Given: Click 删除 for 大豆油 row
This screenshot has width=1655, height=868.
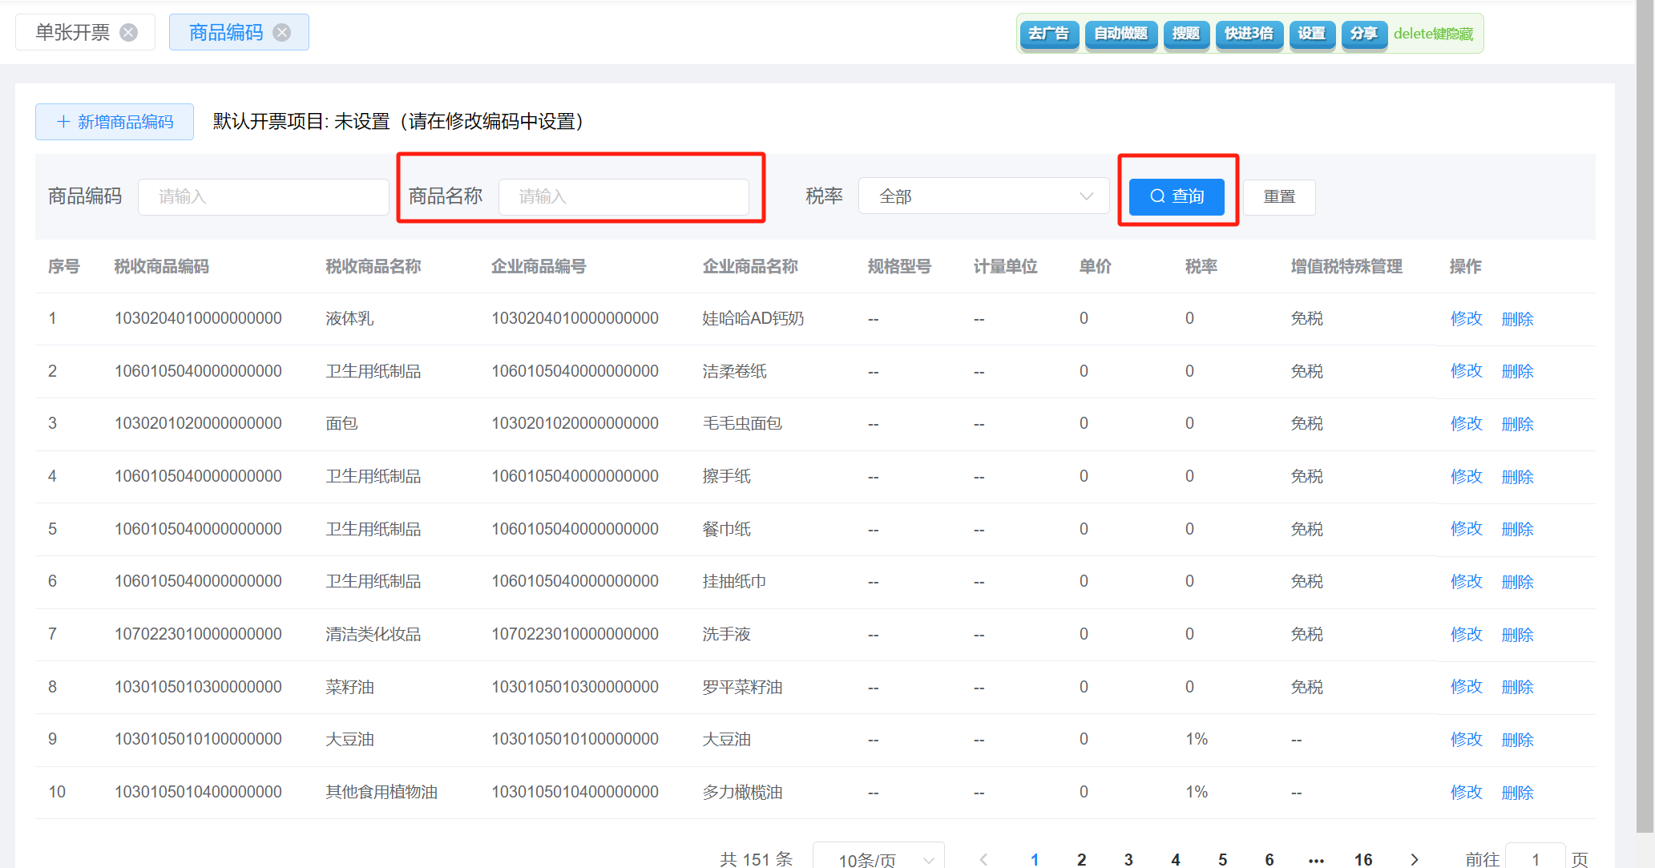Looking at the screenshot, I should (x=1517, y=740).
